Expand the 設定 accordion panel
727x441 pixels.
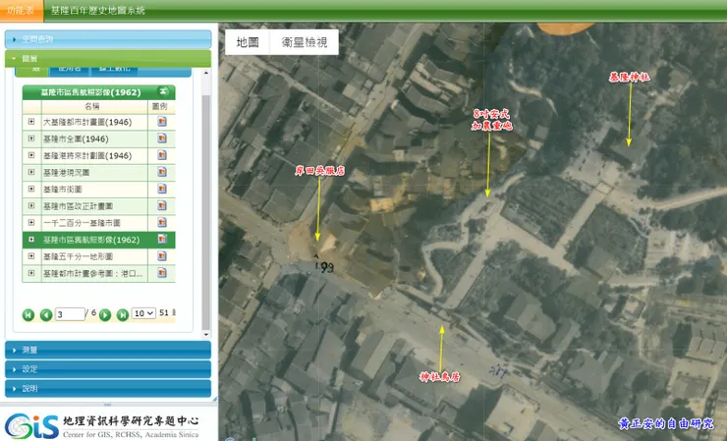coord(108,369)
